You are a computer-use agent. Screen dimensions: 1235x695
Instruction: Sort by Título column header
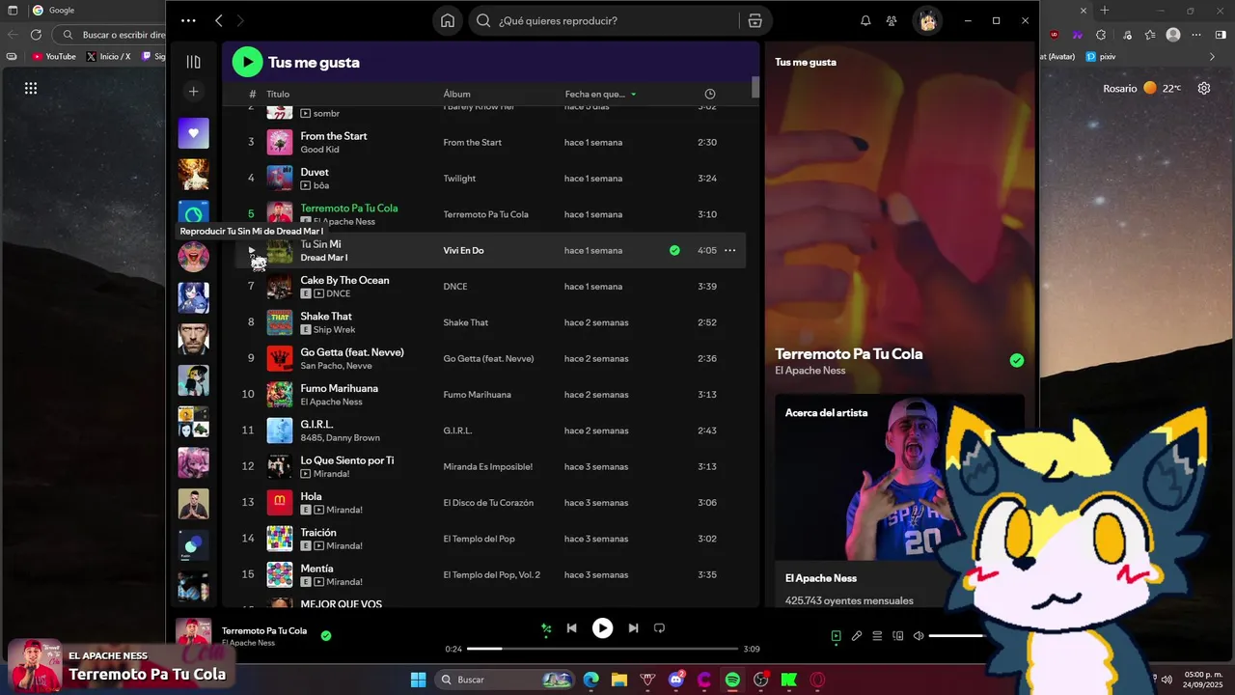point(278,94)
